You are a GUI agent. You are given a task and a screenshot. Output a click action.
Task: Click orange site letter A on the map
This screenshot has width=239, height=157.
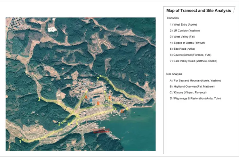(x=86, y=97)
